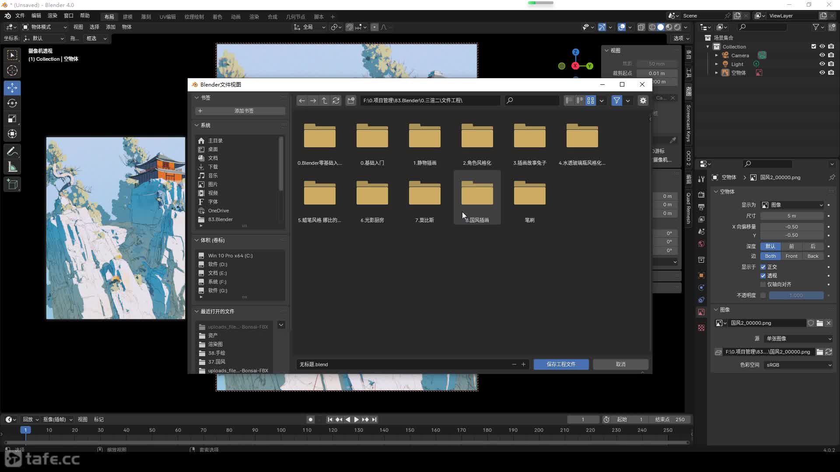Viewport: 840px width, 472px height.
Task: Hide Light in viewport via eye icon
Action: [822, 64]
